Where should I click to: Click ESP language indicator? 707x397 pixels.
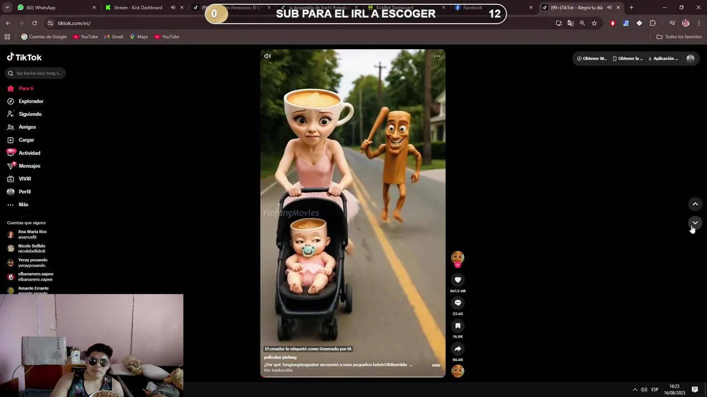tap(655, 390)
